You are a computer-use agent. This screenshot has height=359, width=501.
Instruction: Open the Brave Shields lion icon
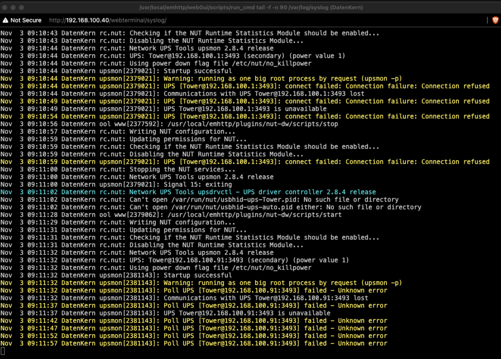(495, 20)
